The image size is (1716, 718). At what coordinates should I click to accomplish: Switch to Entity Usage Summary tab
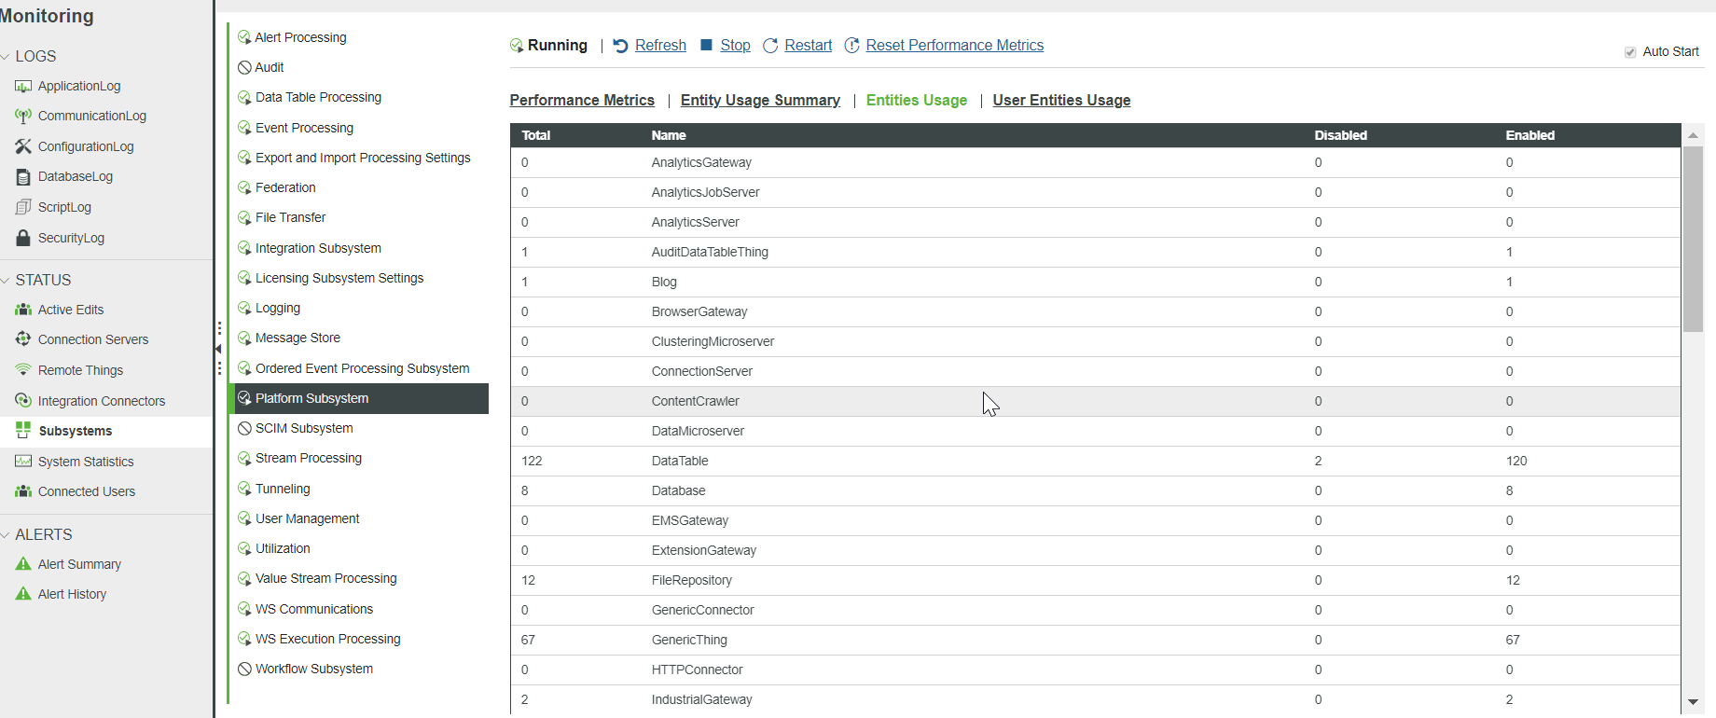760,100
